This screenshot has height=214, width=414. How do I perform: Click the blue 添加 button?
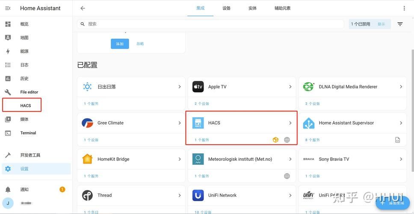tap(120, 44)
